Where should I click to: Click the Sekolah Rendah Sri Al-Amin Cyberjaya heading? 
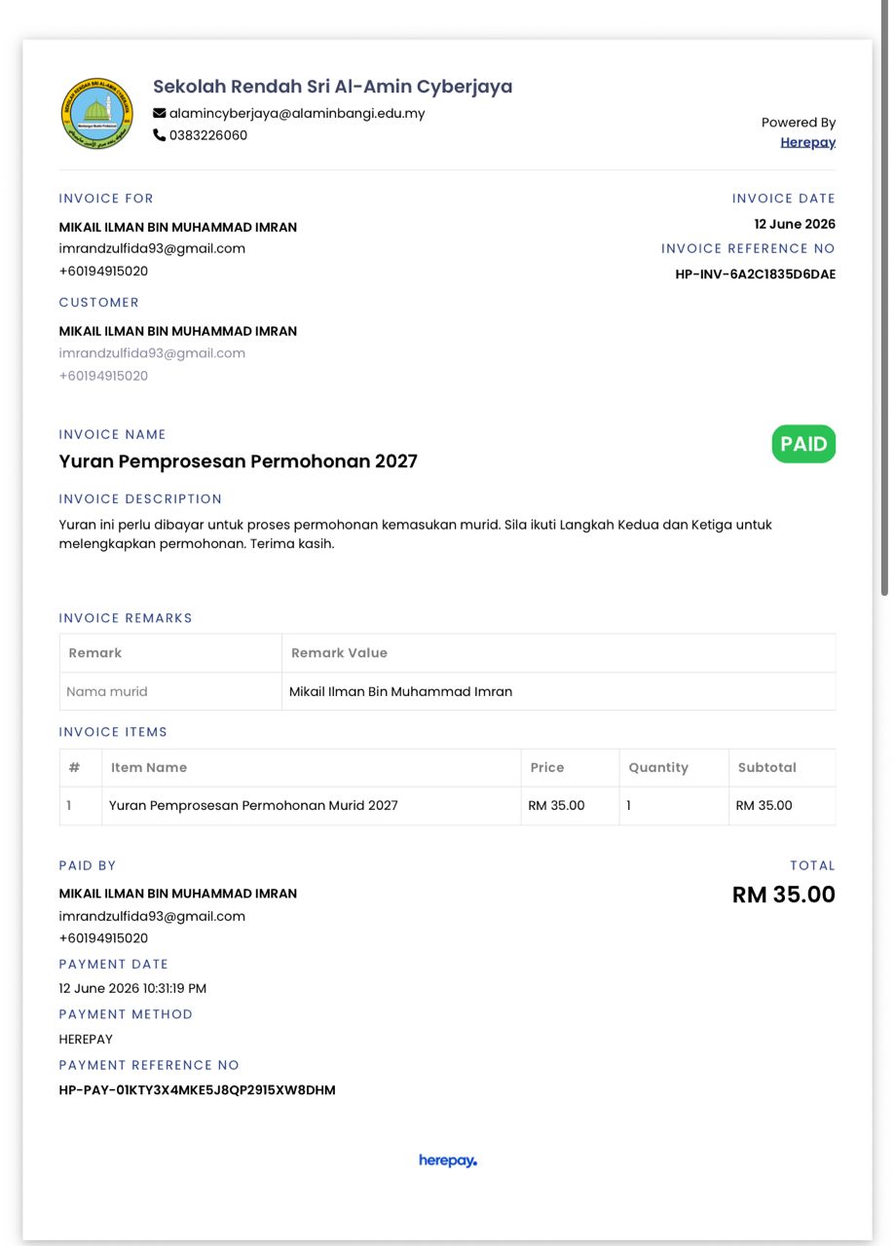pos(332,87)
